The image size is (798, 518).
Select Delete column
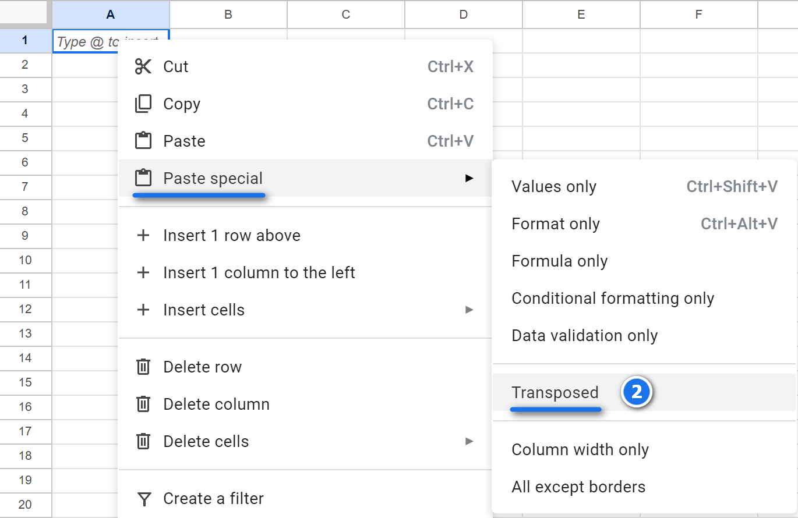(x=305, y=404)
